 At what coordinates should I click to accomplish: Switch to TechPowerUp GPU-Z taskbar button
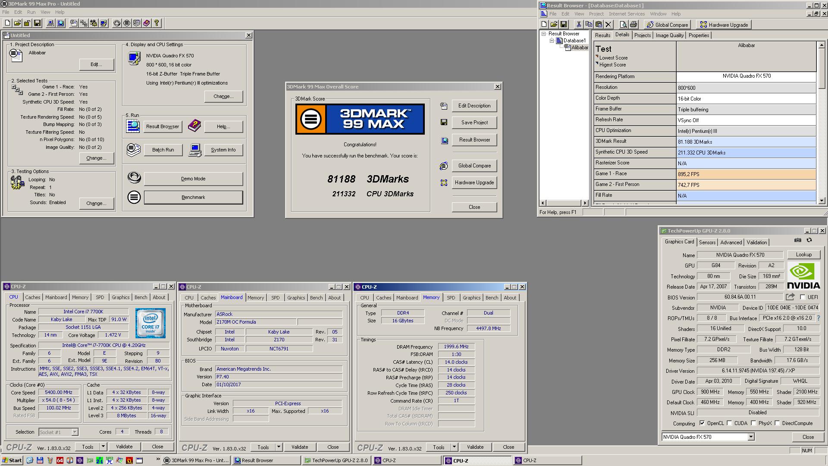336,460
